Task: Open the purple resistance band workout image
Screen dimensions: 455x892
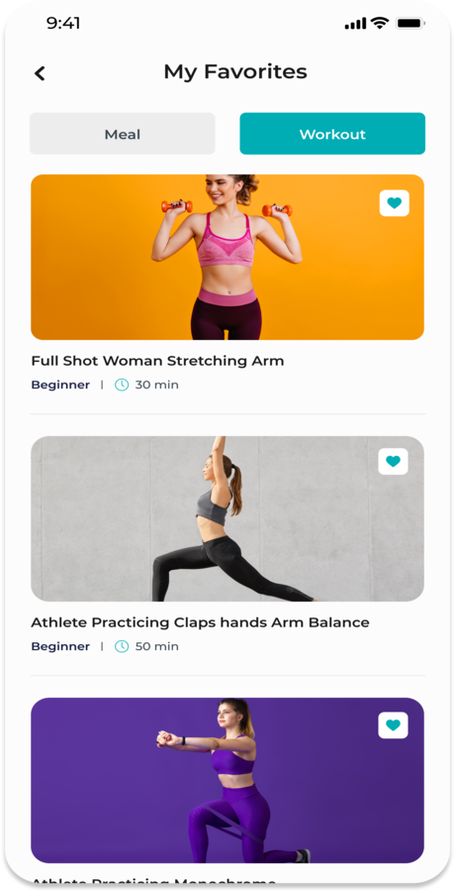Action: (227, 781)
